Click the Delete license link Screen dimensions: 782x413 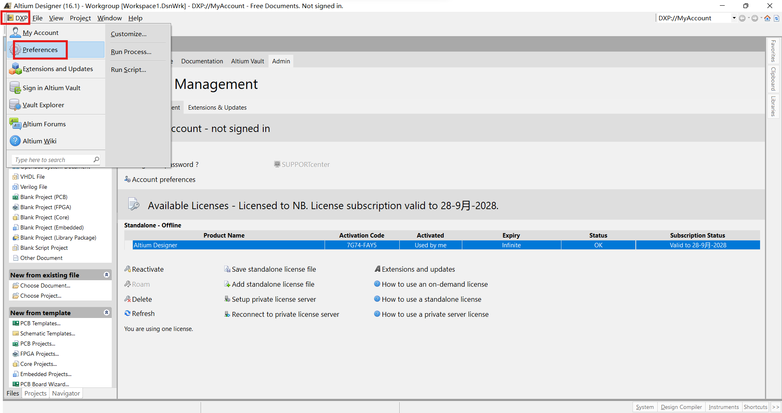coord(138,299)
